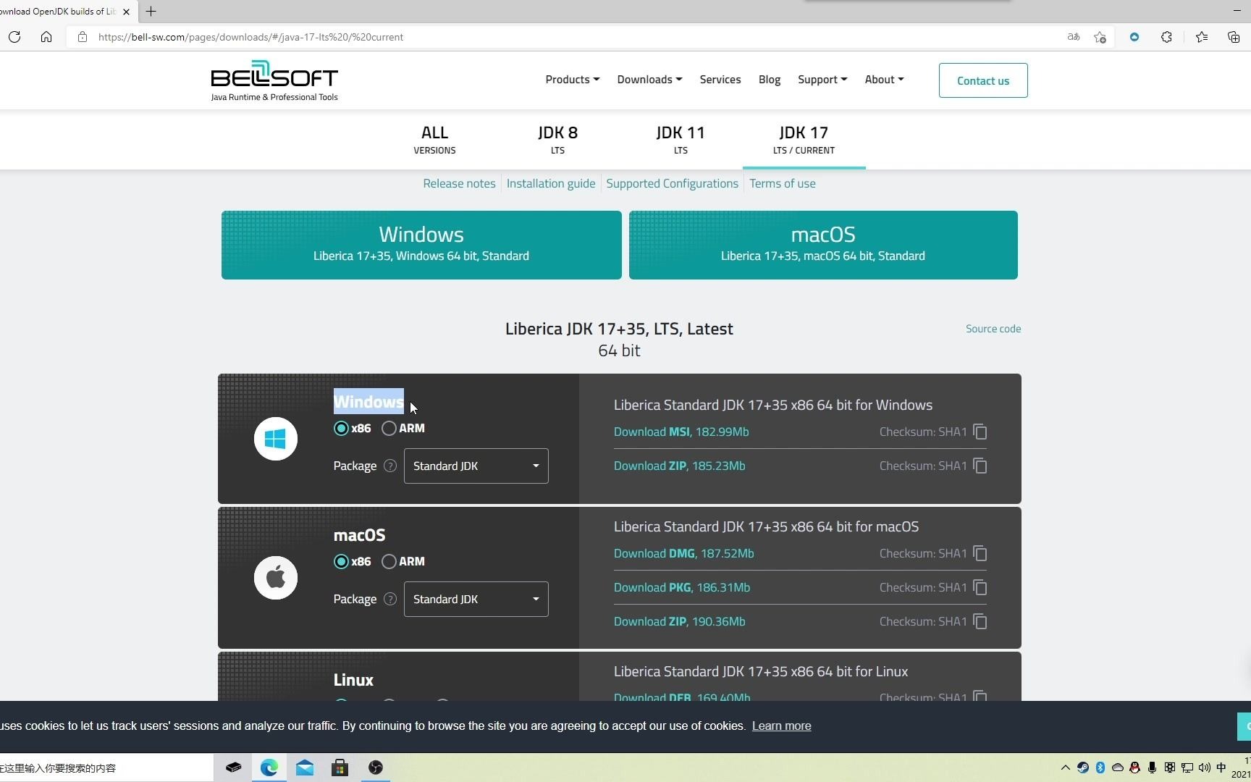Open browser extensions puzzle icon
This screenshot has height=782, width=1251.
click(1166, 37)
